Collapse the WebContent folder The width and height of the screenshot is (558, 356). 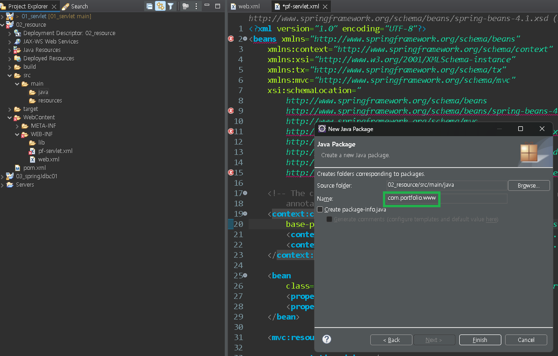(x=10, y=117)
